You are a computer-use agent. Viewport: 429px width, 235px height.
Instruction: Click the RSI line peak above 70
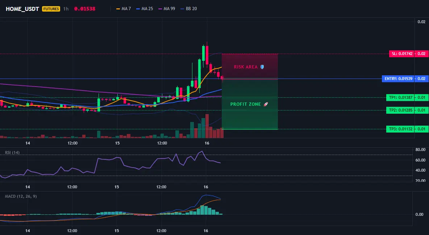click(x=202, y=151)
